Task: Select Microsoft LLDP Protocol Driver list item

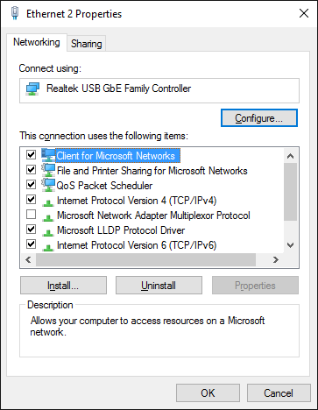Action: (121, 230)
